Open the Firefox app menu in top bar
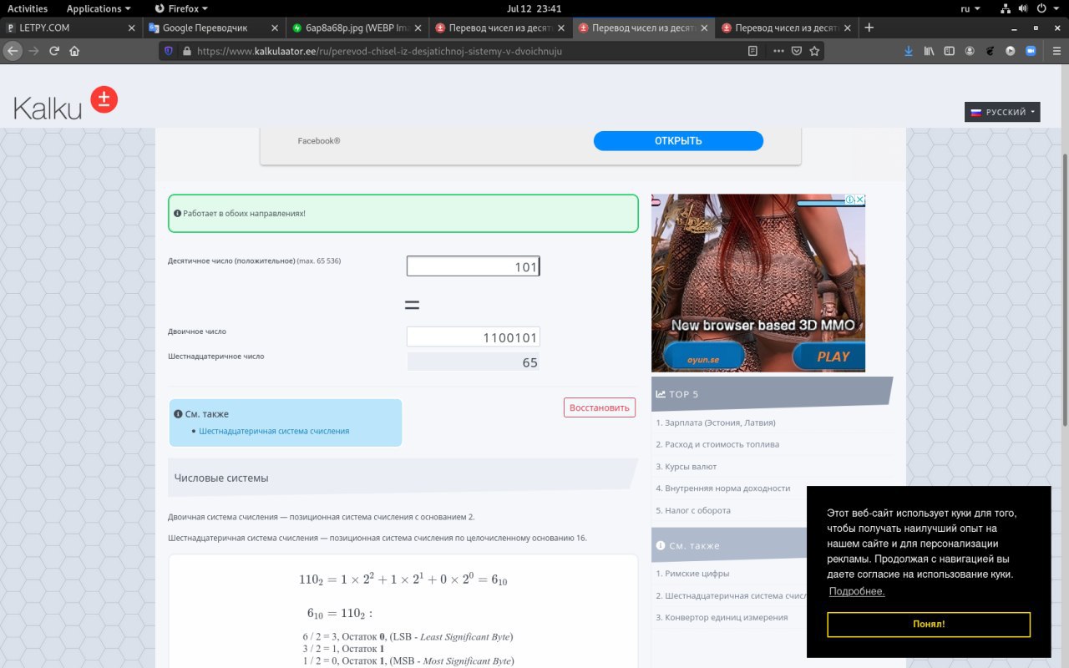This screenshot has height=668, width=1069. [181, 8]
